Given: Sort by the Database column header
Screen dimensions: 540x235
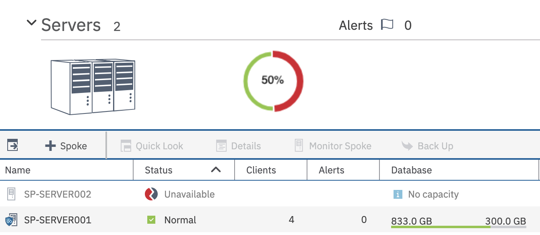Looking at the screenshot, I should (459, 170).
